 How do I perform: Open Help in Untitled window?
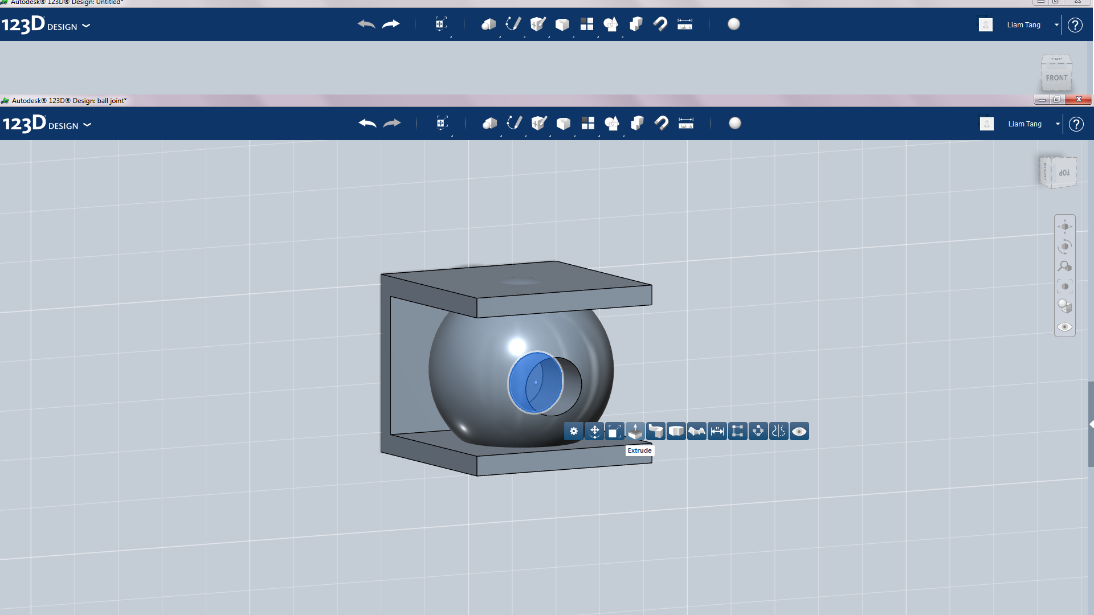(1075, 25)
